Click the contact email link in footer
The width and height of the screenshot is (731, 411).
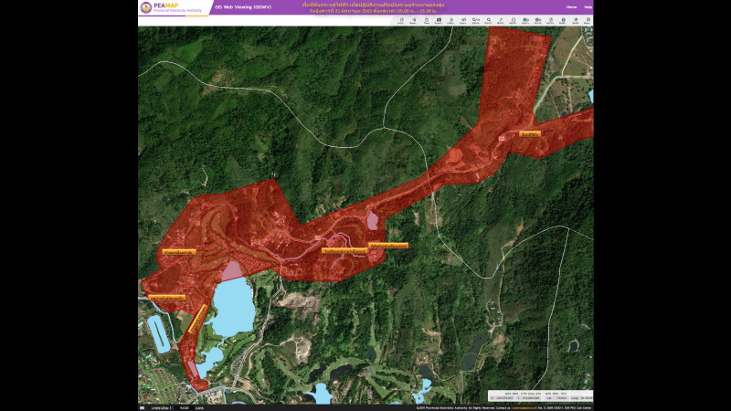point(524,408)
